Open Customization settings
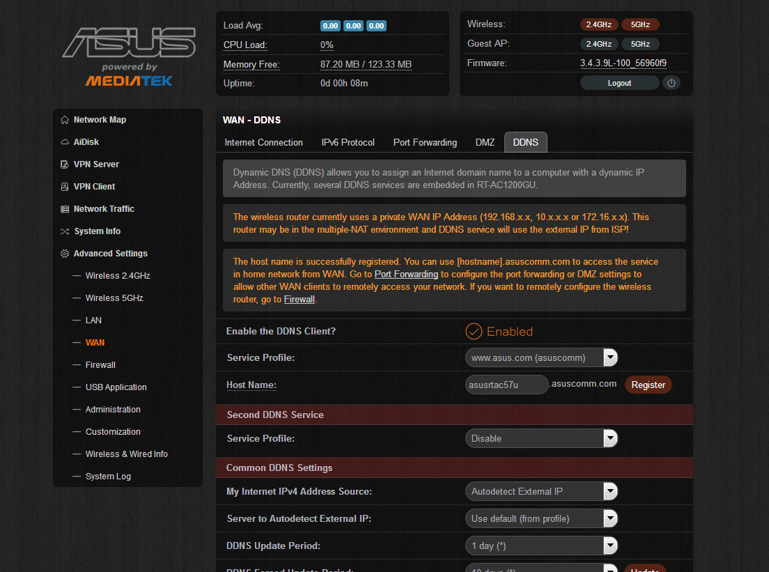 [x=113, y=432]
